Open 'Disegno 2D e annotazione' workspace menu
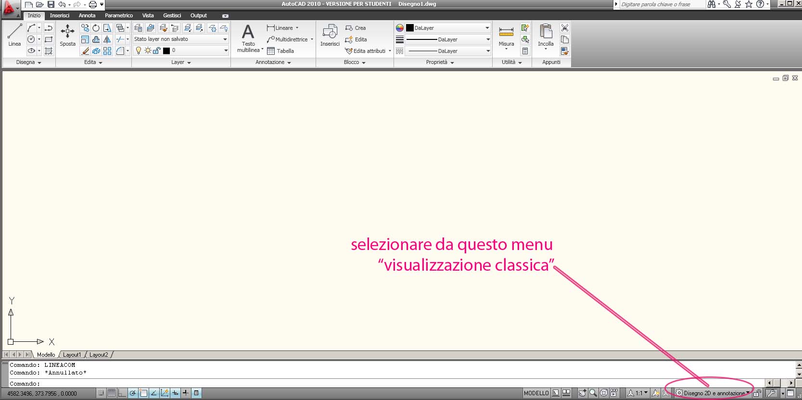The height and width of the screenshot is (400, 802). 713,393
